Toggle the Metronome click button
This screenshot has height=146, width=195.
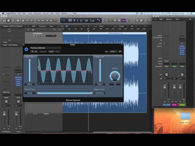tap(127, 21)
